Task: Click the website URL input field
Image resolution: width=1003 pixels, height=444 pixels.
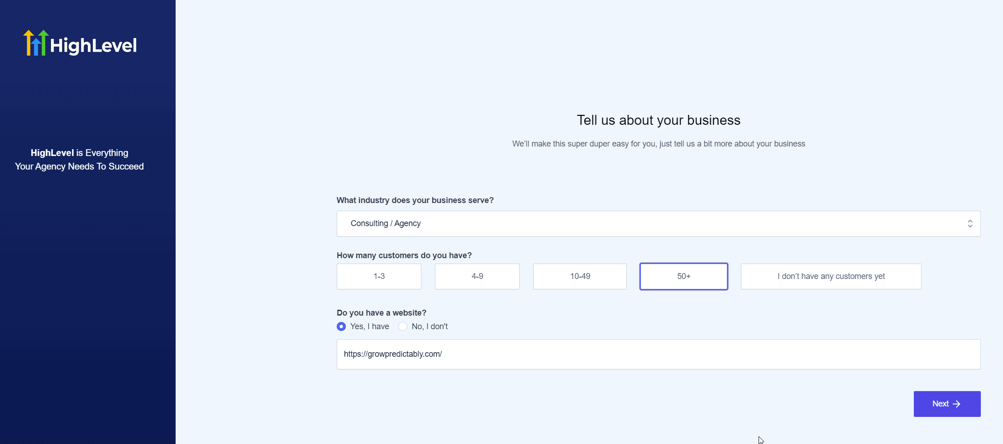Action: [x=659, y=354]
